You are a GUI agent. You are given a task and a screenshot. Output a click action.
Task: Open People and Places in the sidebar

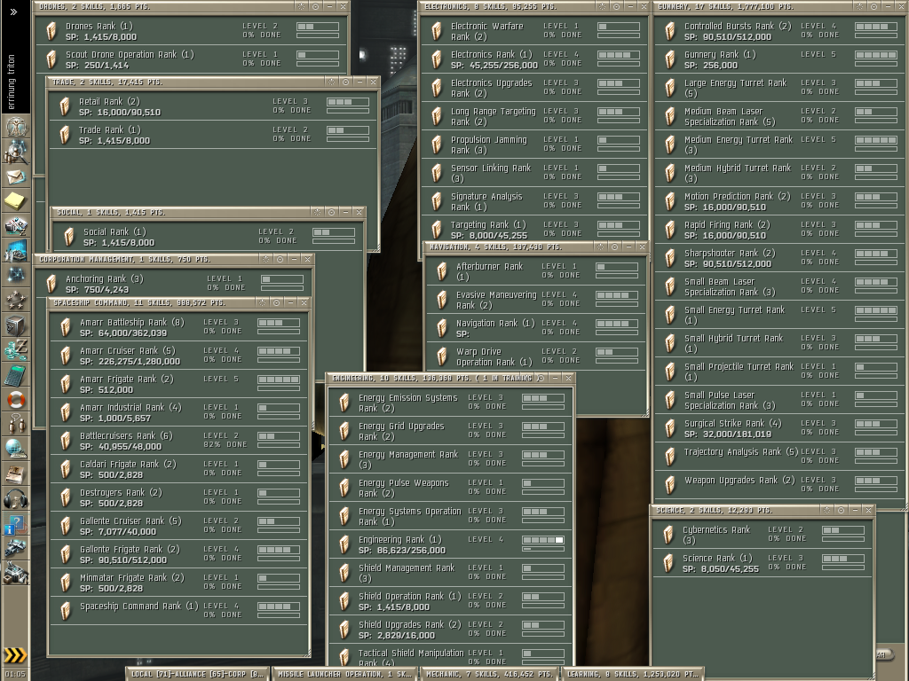coord(16,152)
